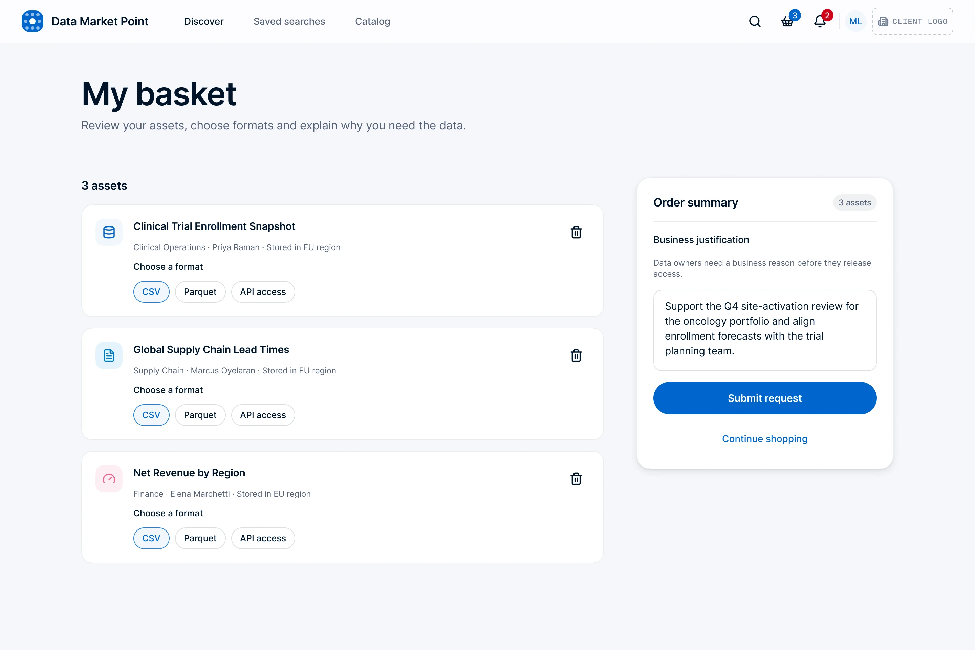Submit the data request
Image resolution: width=975 pixels, height=650 pixels.
pyautogui.click(x=765, y=398)
